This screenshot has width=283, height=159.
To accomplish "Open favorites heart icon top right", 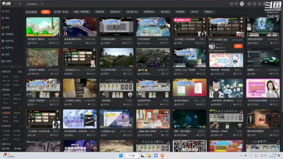I will click(x=236, y=4).
